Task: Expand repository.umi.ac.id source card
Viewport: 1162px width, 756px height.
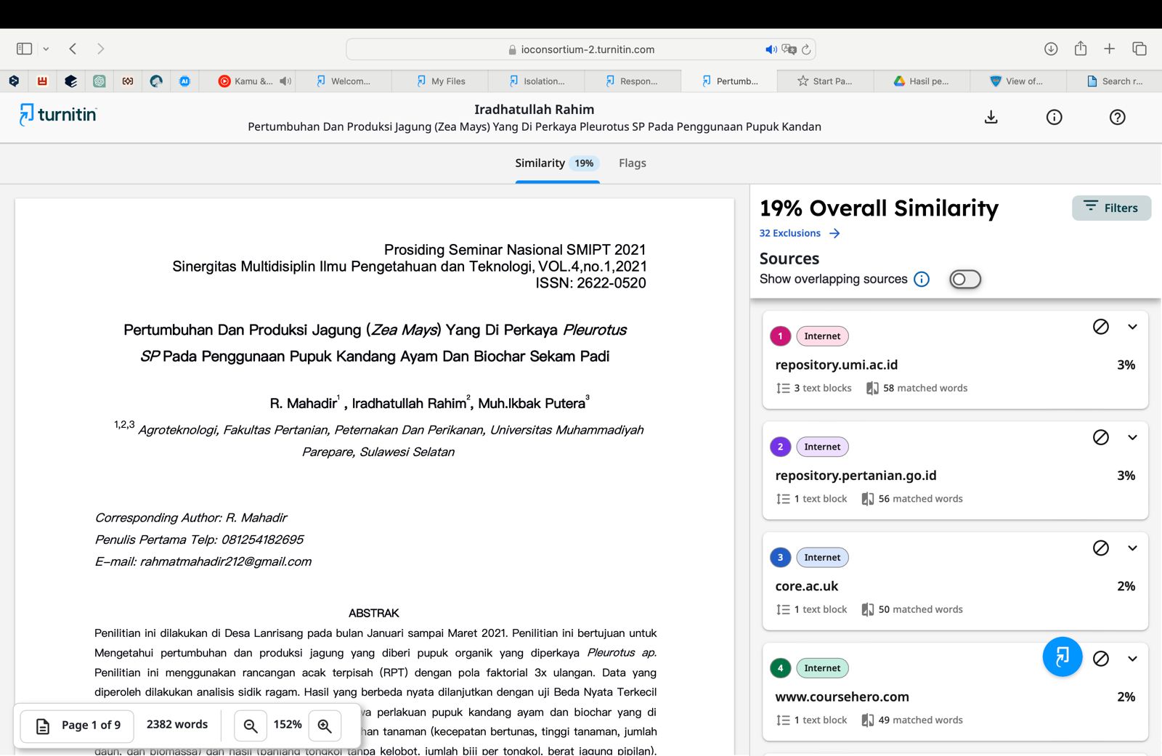Action: [1132, 327]
